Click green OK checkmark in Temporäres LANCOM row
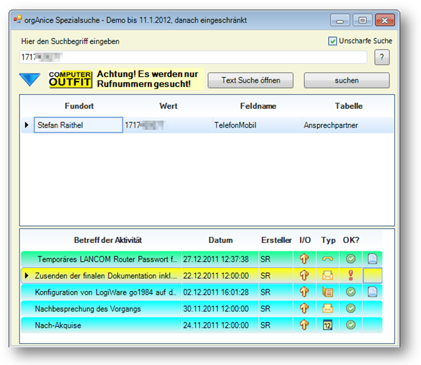Viewport: 421px width, 365px height. (x=351, y=259)
